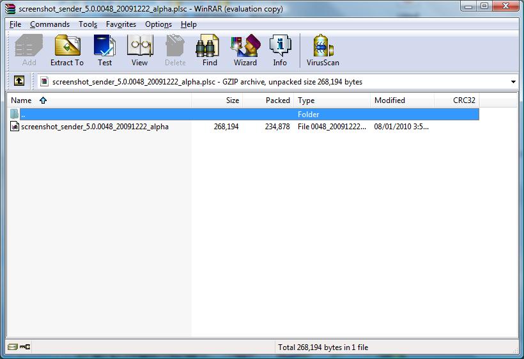524x359 pixels.
Task: Go up one folder level
Action: point(19,81)
